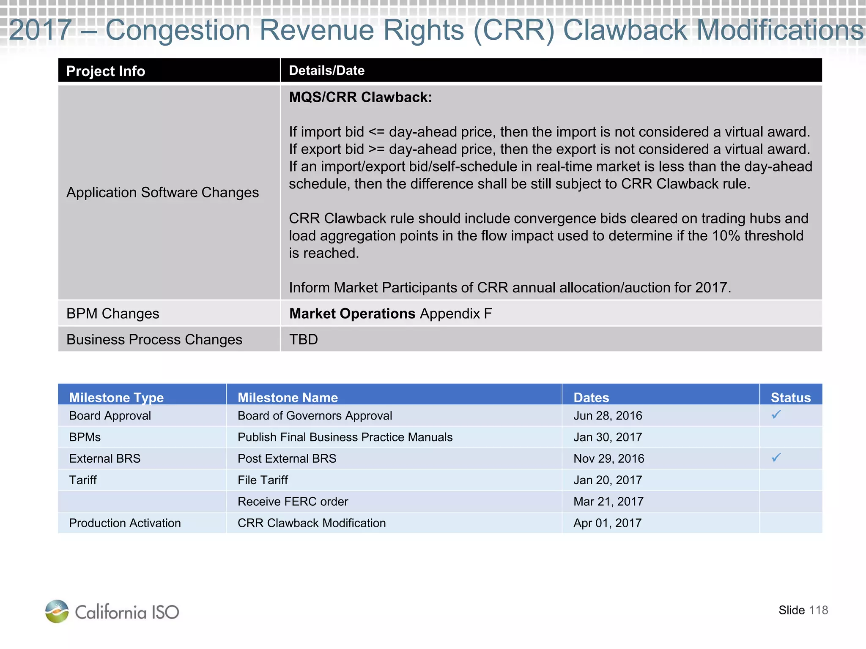
Task: Click the Milestone Name header
Action: pyautogui.click(x=394, y=394)
